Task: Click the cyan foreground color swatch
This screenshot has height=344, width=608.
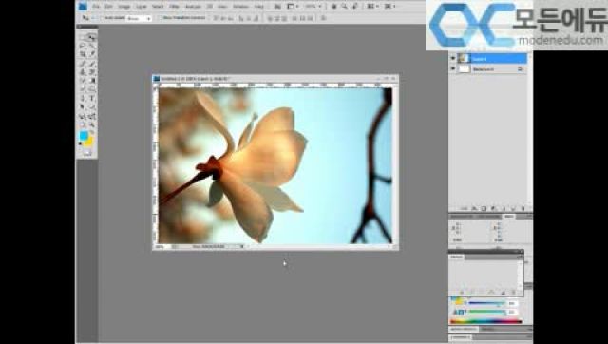Action: (x=84, y=135)
